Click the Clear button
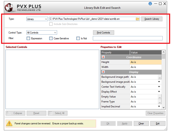This screenshot has height=131, width=171. pos(141,124)
